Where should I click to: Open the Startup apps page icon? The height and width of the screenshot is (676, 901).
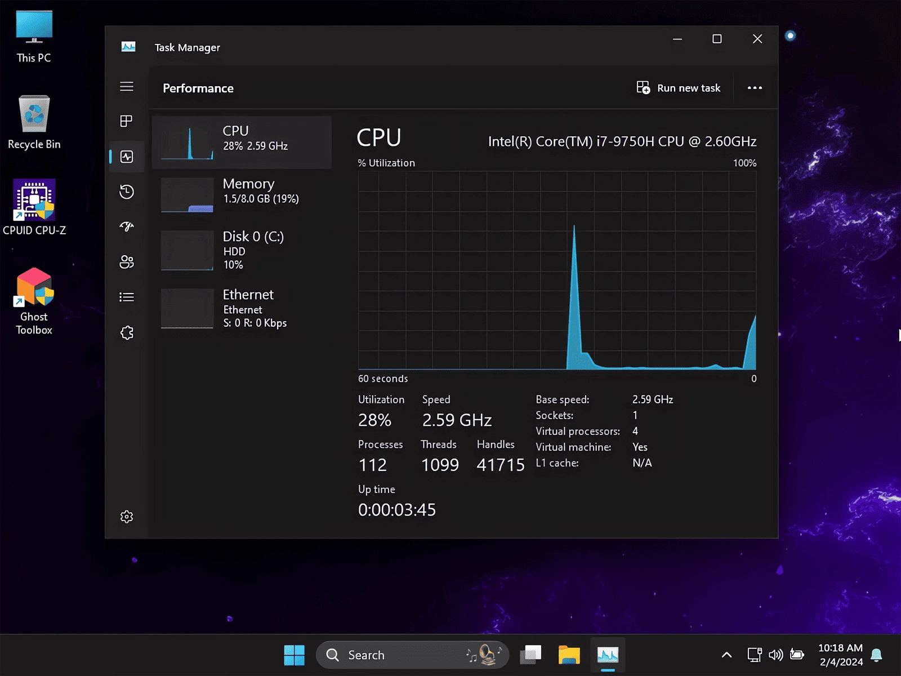[127, 226]
